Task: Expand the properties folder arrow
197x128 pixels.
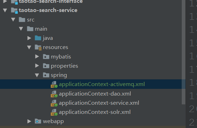Action: (x=37, y=66)
